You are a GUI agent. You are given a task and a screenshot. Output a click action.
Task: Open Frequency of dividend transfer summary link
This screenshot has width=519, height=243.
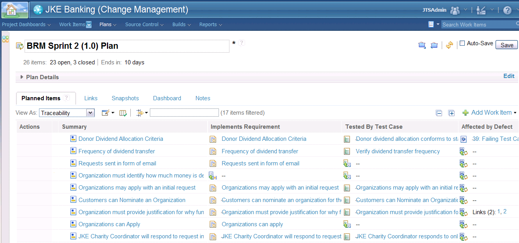click(x=117, y=151)
